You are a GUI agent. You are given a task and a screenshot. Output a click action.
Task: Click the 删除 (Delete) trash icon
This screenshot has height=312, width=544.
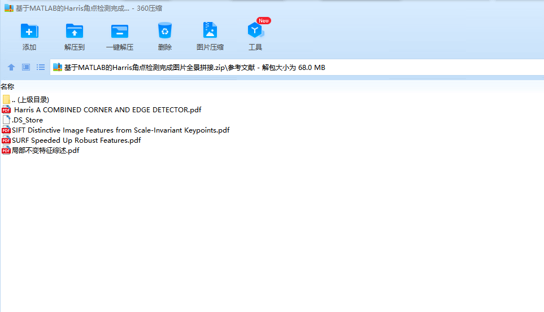[165, 30]
